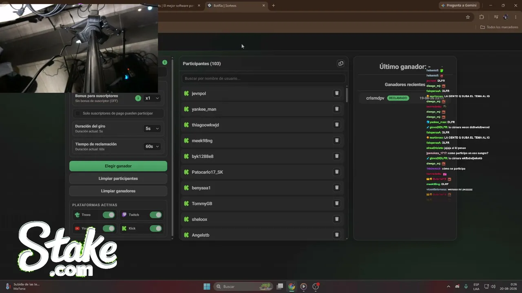Remove Angelstb with trash icon
522x293 pixels.
point(337,235)
